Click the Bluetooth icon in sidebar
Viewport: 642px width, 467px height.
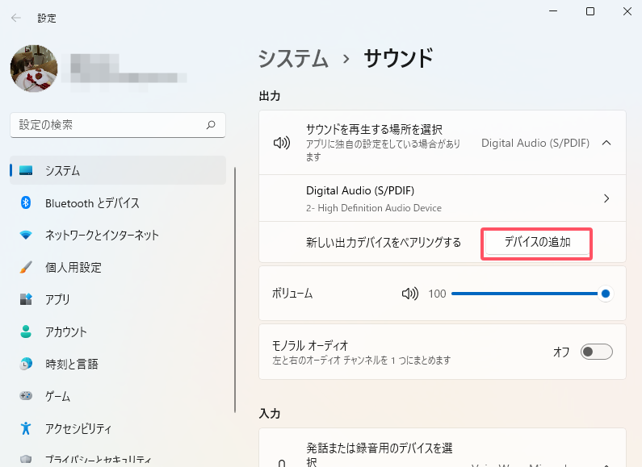click(26, 203)
